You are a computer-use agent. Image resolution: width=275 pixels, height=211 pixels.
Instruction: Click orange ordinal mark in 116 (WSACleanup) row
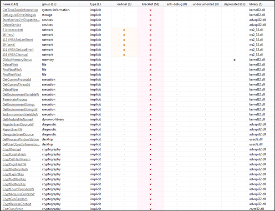[x=124, y=55]
